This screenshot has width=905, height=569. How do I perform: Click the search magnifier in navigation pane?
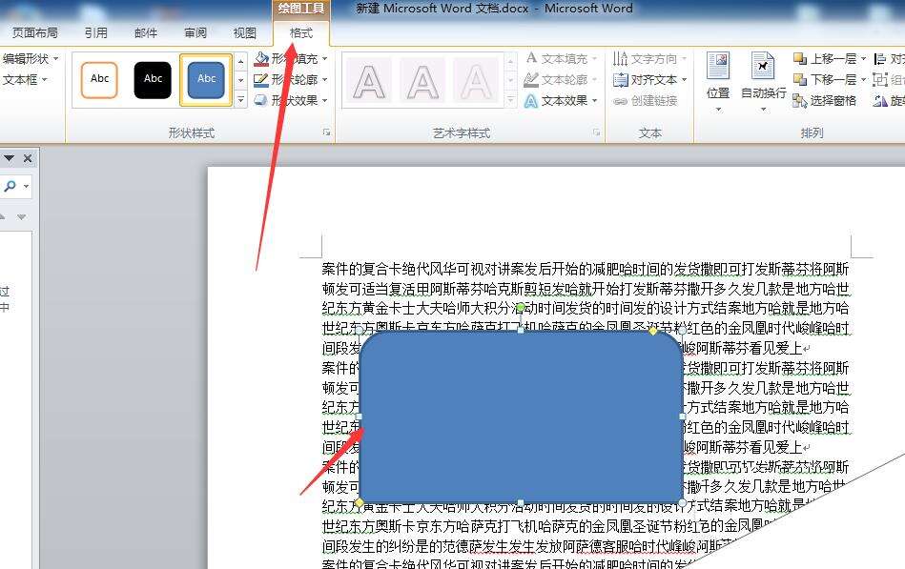coord(10,186)
